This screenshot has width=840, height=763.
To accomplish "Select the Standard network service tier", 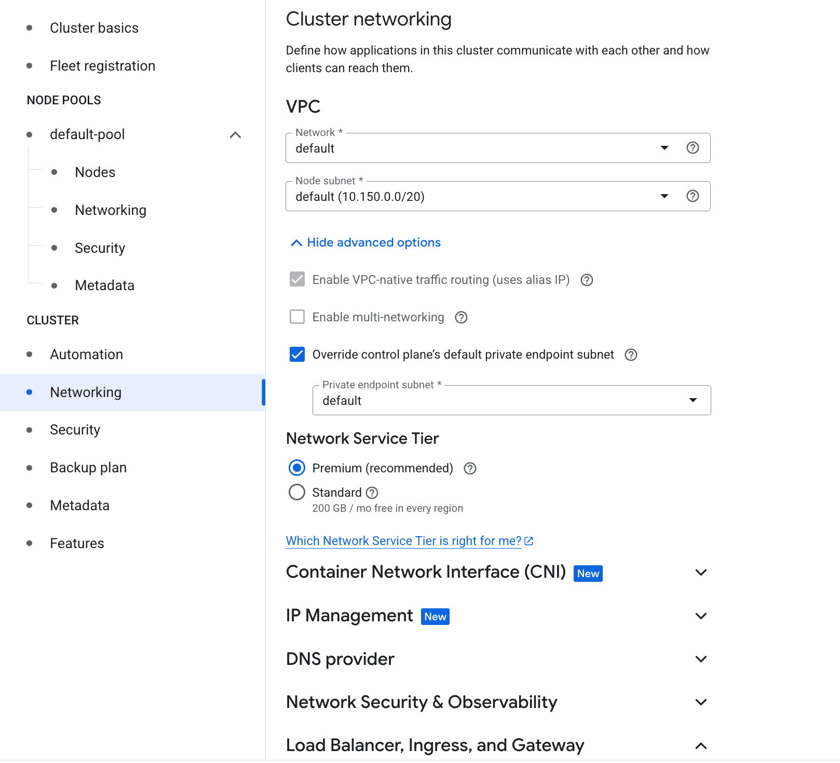I will [296, 492].
